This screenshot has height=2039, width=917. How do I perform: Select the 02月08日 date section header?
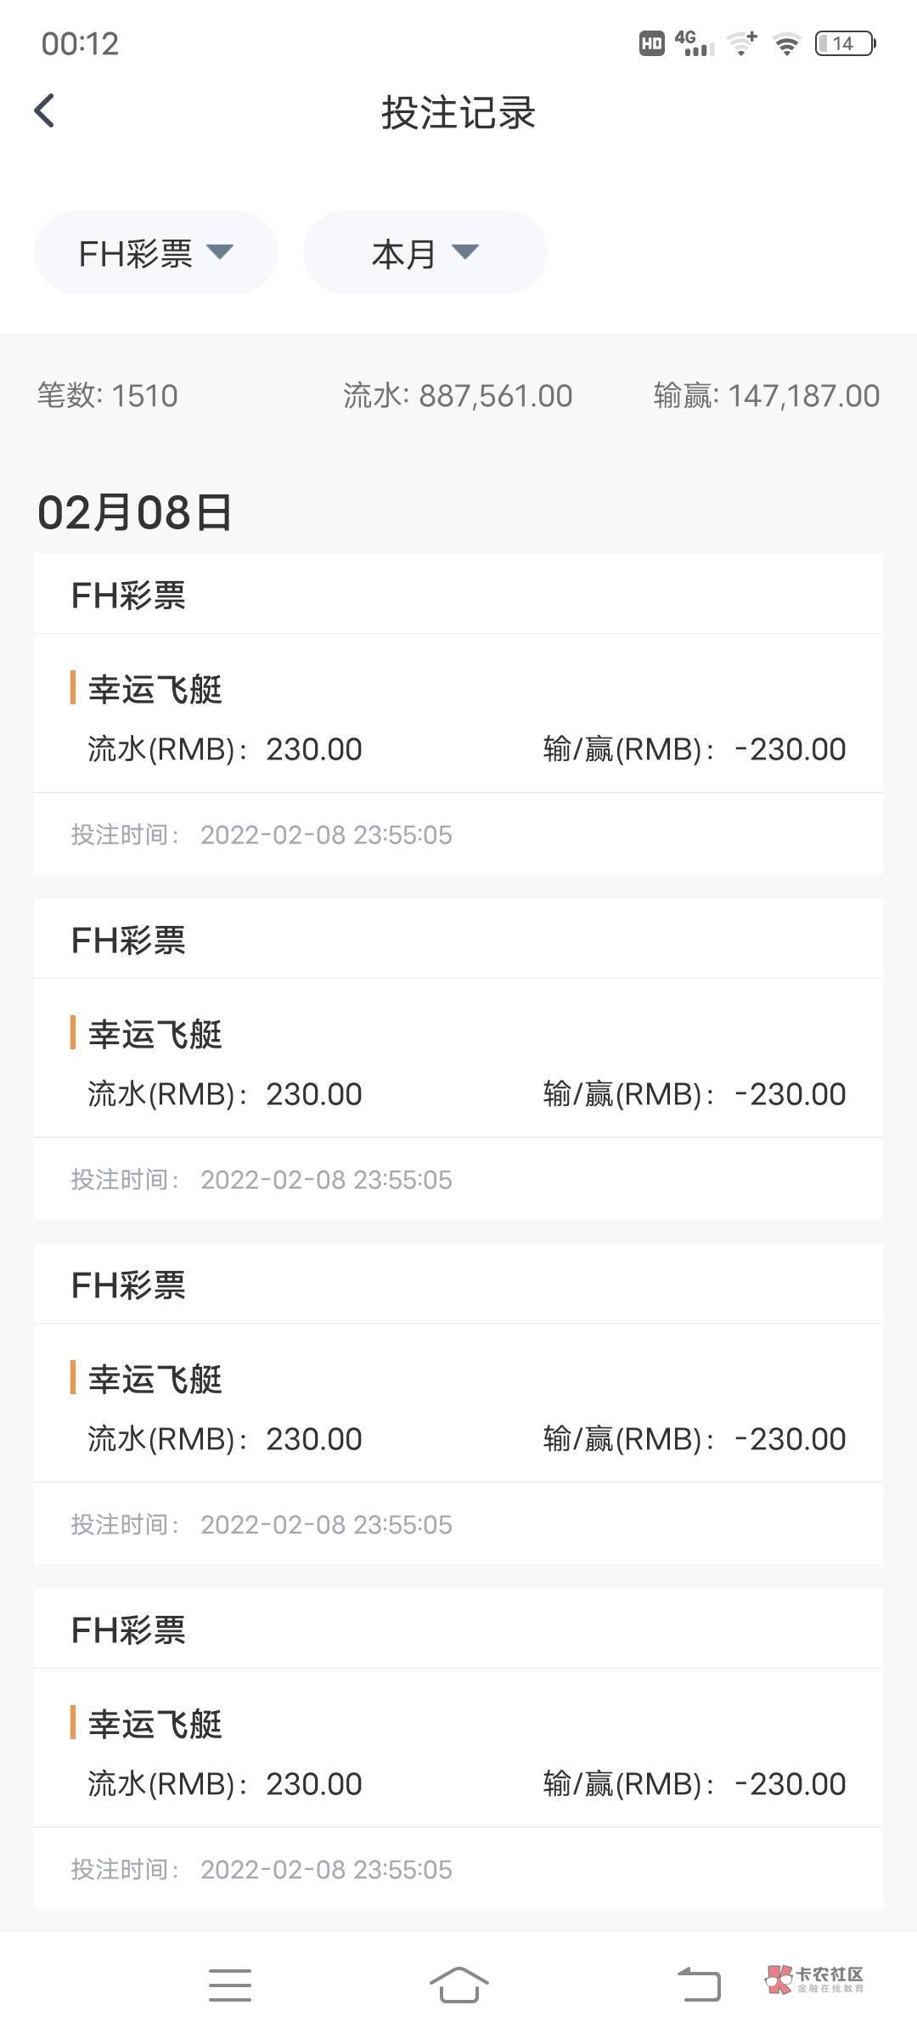[x=134, y=513]
